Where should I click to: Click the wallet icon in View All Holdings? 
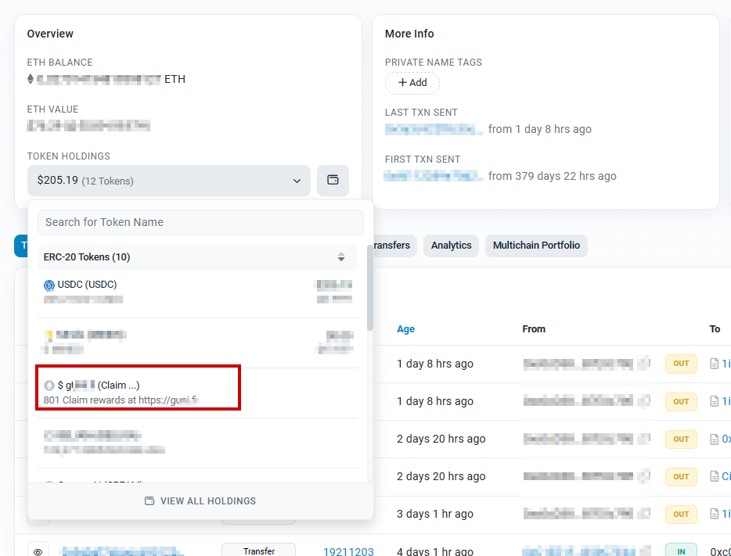click(x=149, y=501)
